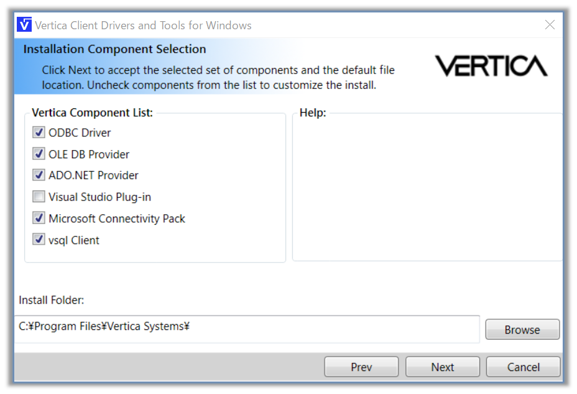
Task: Proceed with the Next button
Action: pos(443,367)
